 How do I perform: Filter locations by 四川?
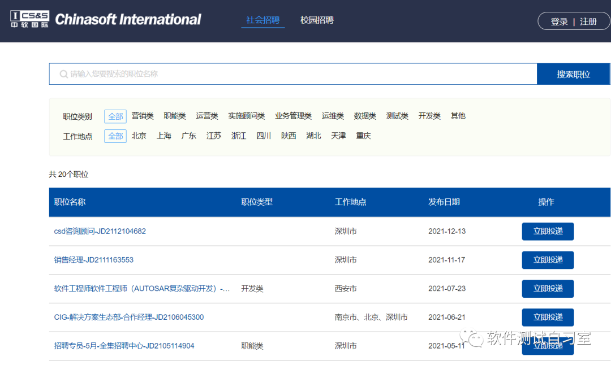point(264,136)
